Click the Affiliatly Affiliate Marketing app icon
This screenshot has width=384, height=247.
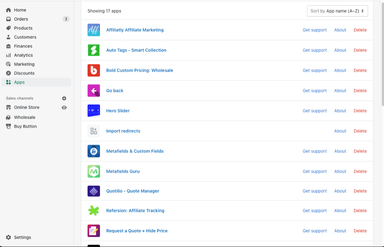pos(94,30)
